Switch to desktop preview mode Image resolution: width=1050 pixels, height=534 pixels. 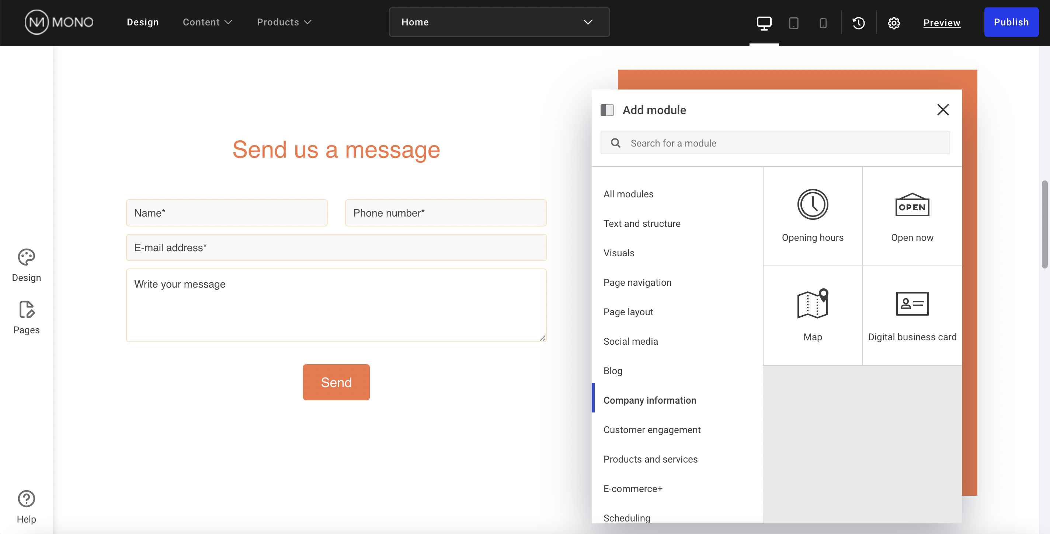pos(764,23)
